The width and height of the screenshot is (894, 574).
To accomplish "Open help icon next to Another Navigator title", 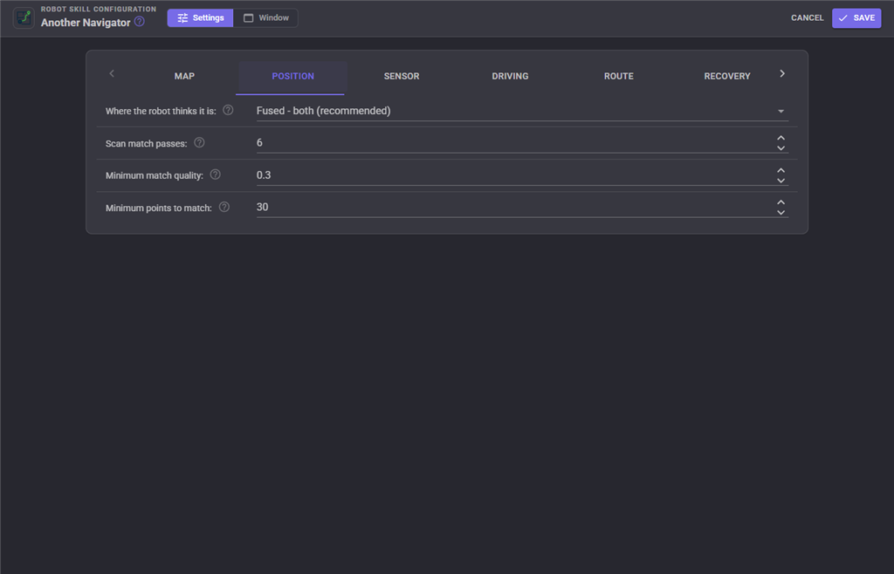I will [140, 22].
